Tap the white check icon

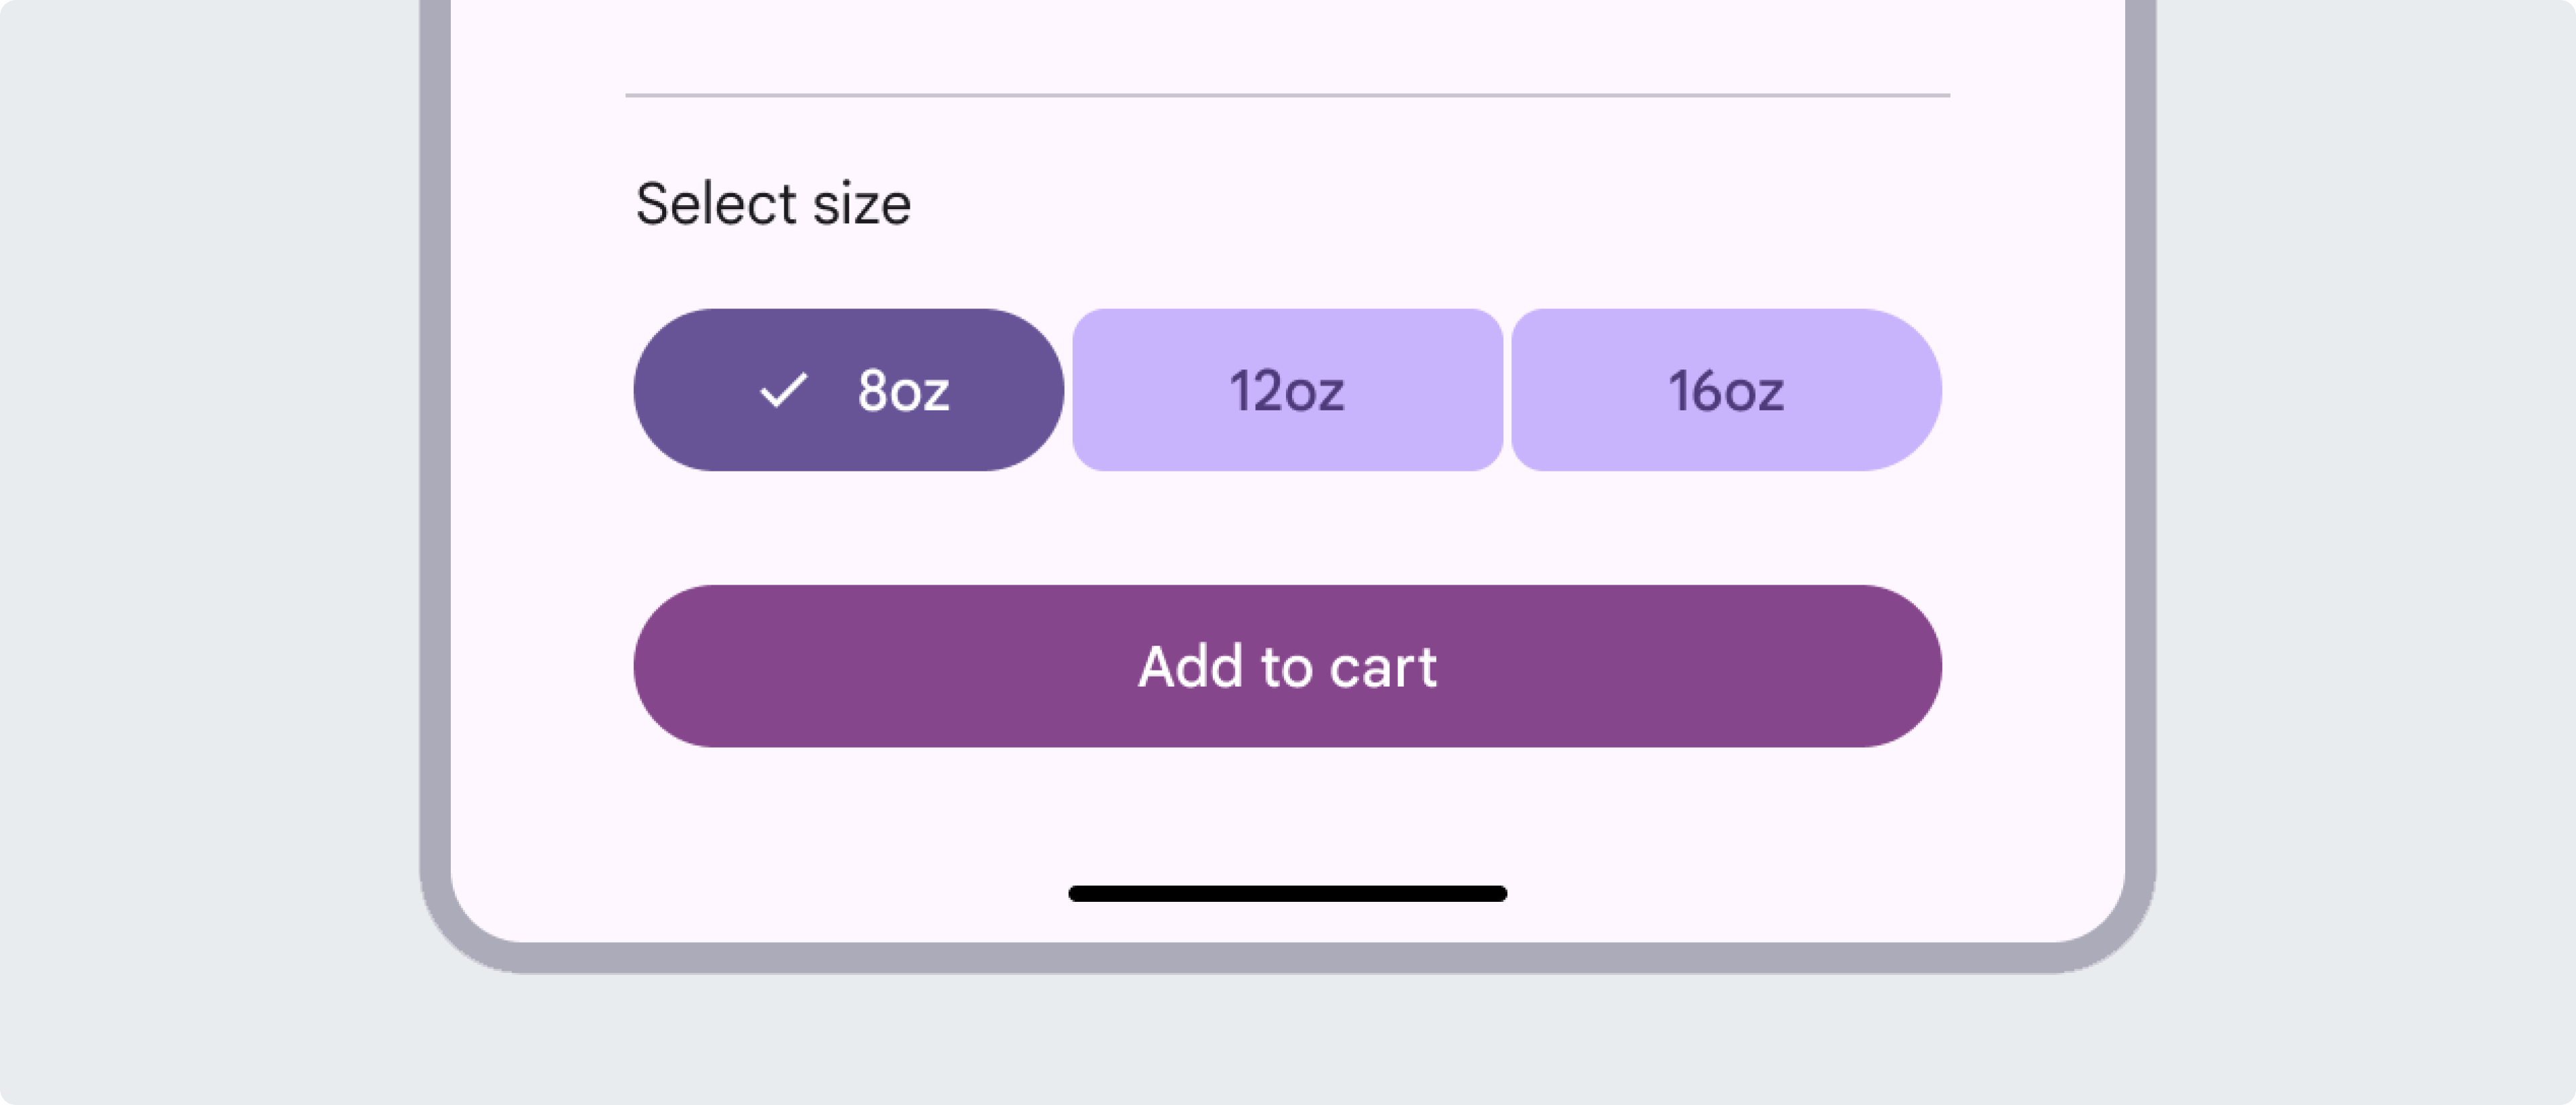pos(783,390)
